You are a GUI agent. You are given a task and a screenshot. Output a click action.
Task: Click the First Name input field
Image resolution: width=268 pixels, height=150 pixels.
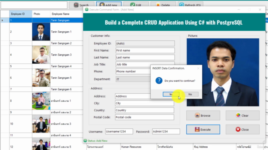[145, 50]
